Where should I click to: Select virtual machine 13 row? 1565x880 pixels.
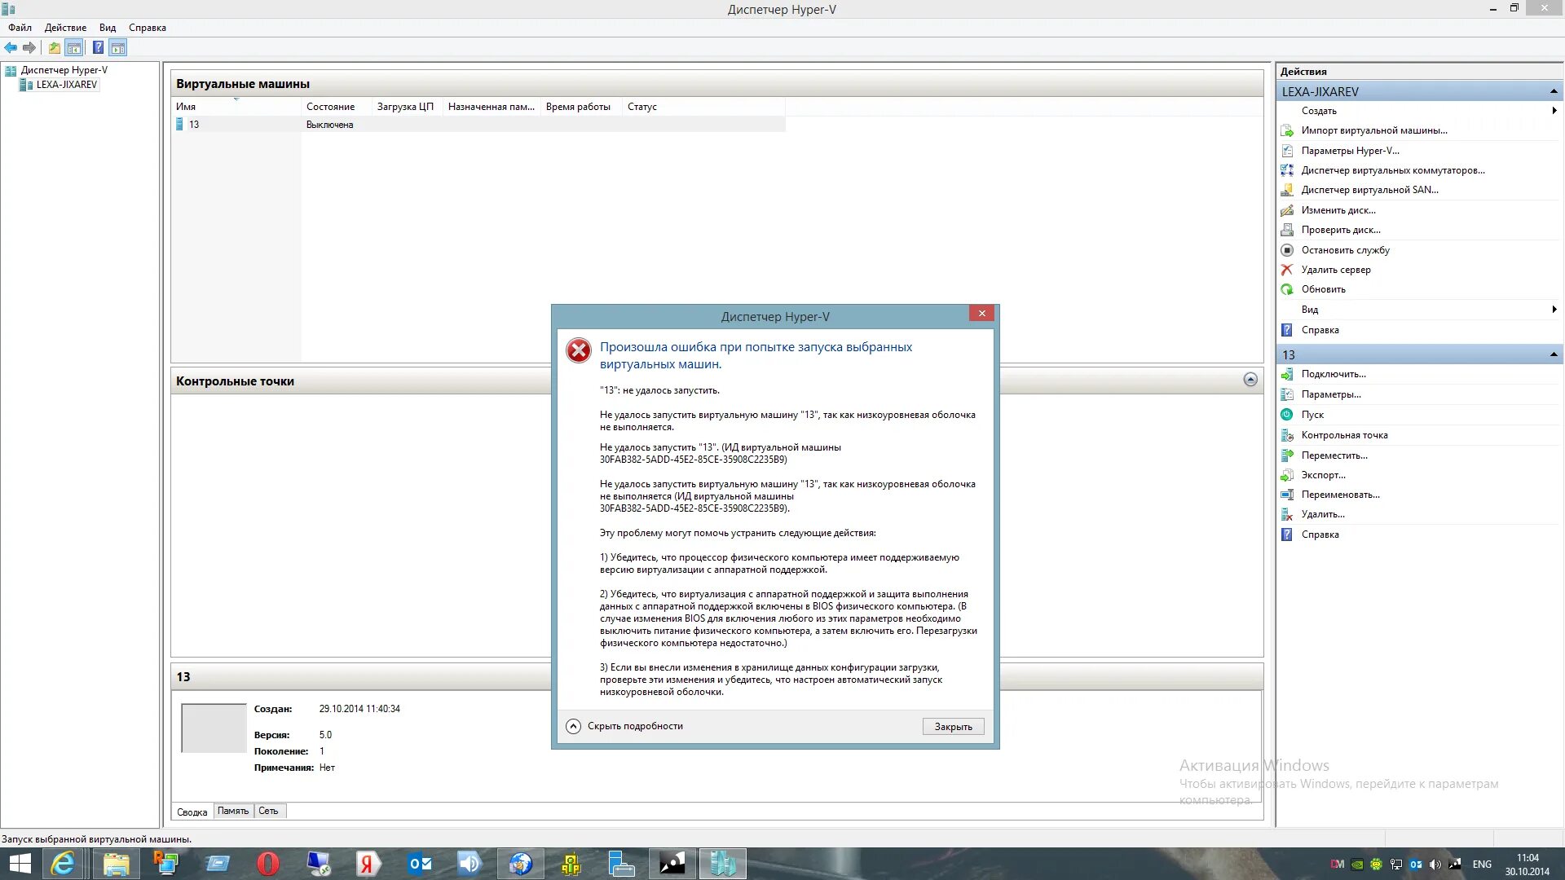194,125
